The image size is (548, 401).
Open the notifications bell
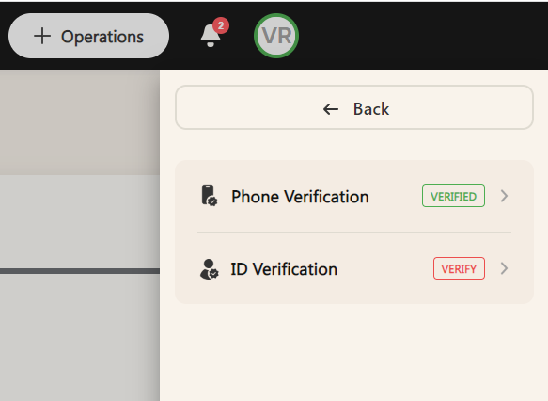(x=211, y=36)
